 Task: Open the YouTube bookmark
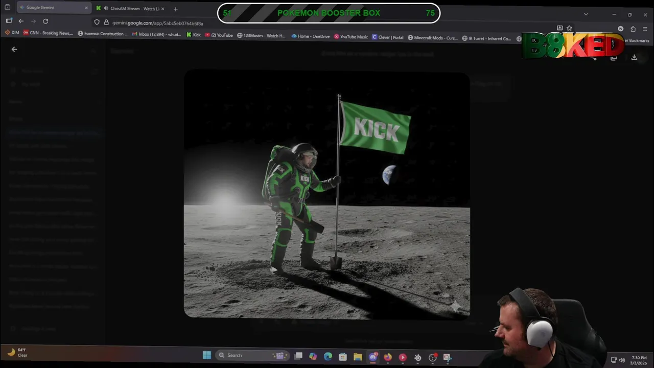coord(219,35)
